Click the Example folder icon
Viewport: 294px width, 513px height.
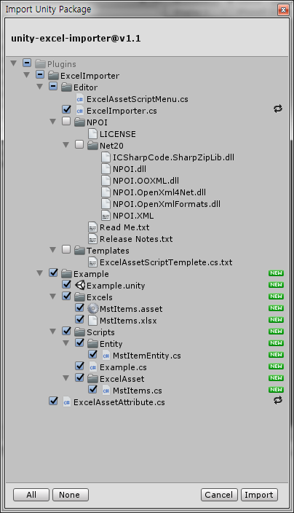pyautogui.click(x=66, y=274)
